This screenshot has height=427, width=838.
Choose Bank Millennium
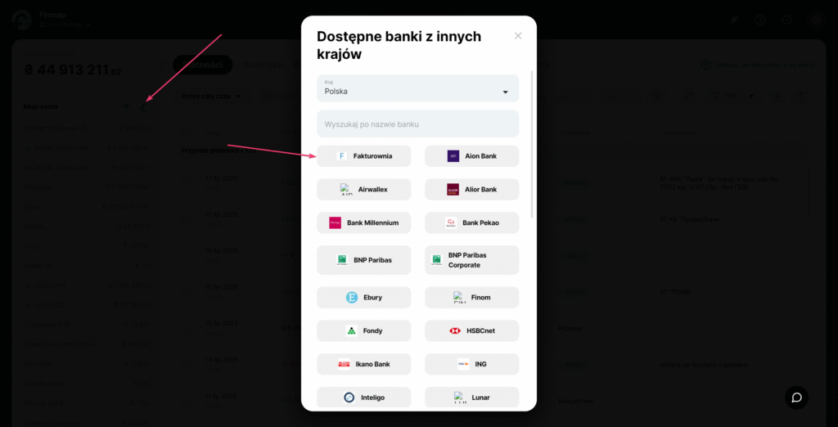(364, 222)
